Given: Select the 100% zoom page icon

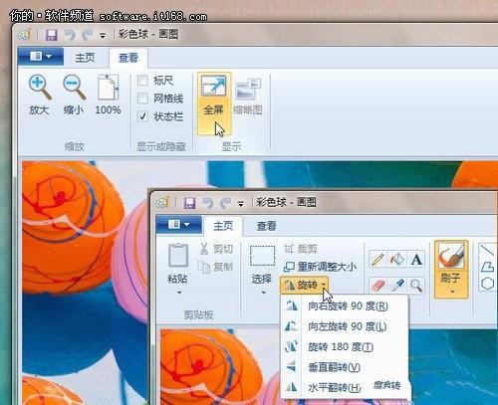Looking at the screenshot, I should tap(108, 87).
